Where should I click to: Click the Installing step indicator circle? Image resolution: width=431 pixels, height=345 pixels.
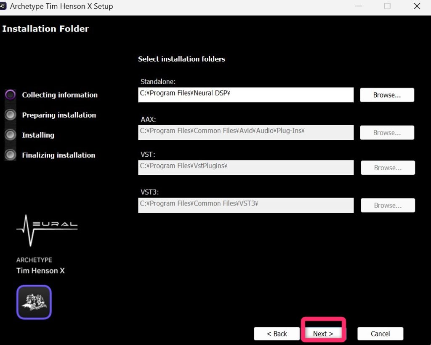(x=11, y=135)
